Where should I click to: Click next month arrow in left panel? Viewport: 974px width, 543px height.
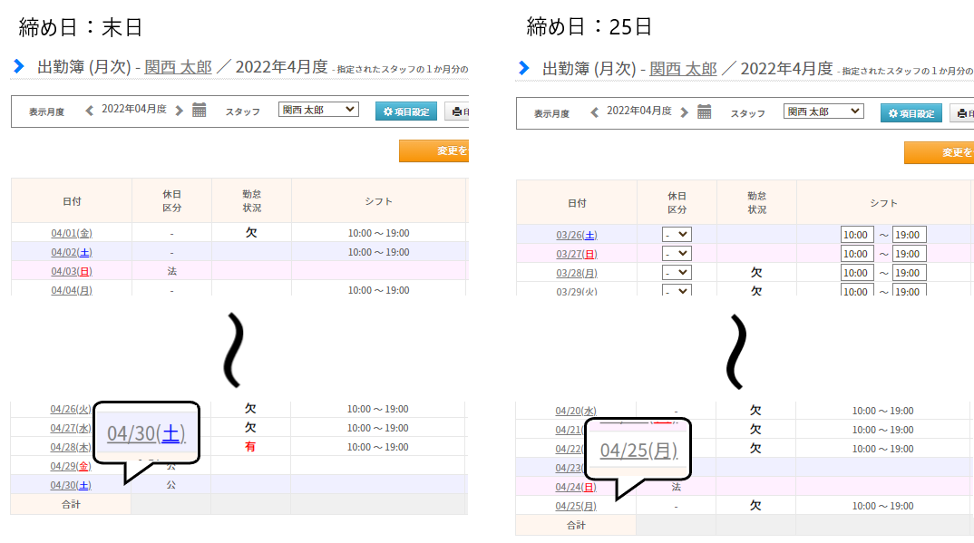[179, 111]
